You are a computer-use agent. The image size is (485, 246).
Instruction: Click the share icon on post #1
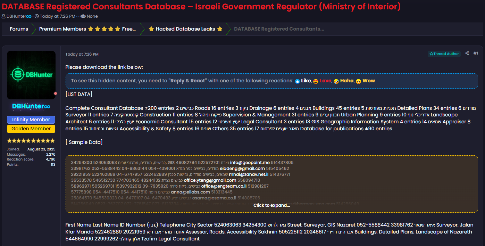pyautogui.click(x=467, y=53)
